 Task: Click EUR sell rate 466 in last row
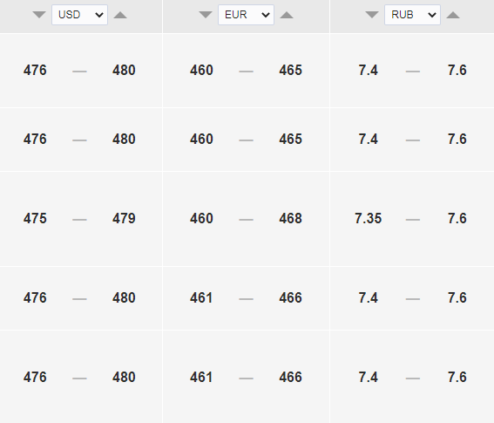[290, 378]
